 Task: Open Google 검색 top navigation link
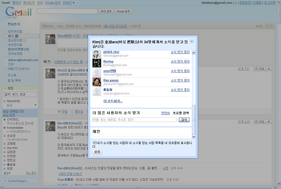point(53,3)
